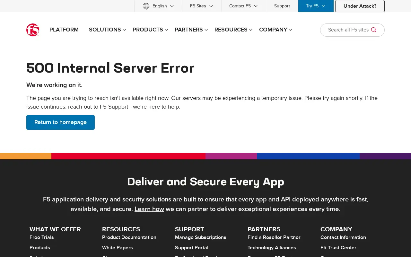Expand the Solutions menu chevron
The width and height of the screenshot is (411, 257).
tap(124, 30)
